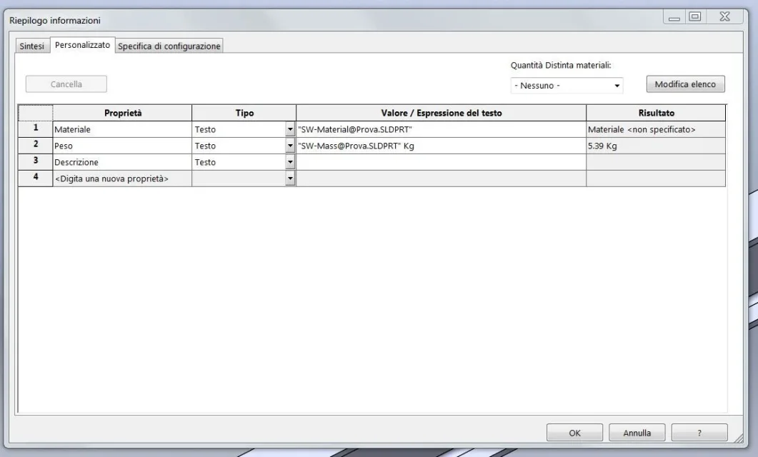Minimize the Riepilogo informazioni window
The image size is (758, 457).
674,17
